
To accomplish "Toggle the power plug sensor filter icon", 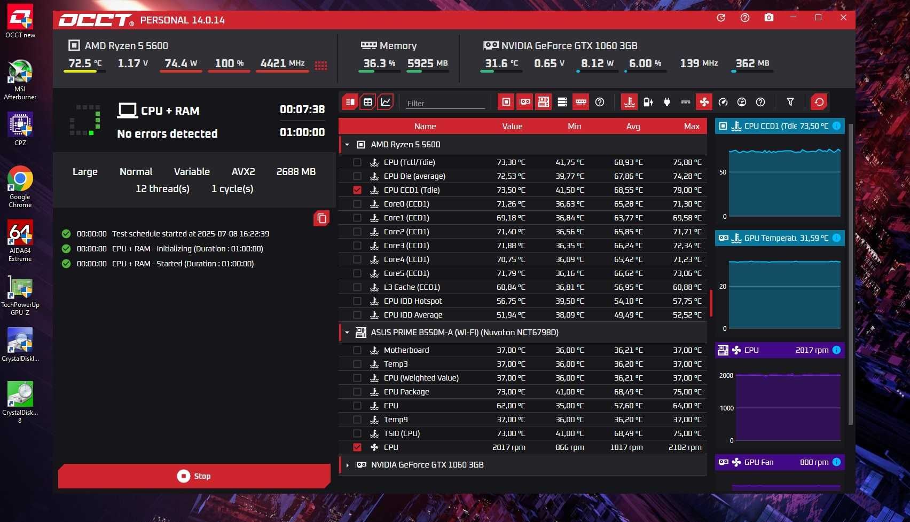I will (x=667, y=102).
